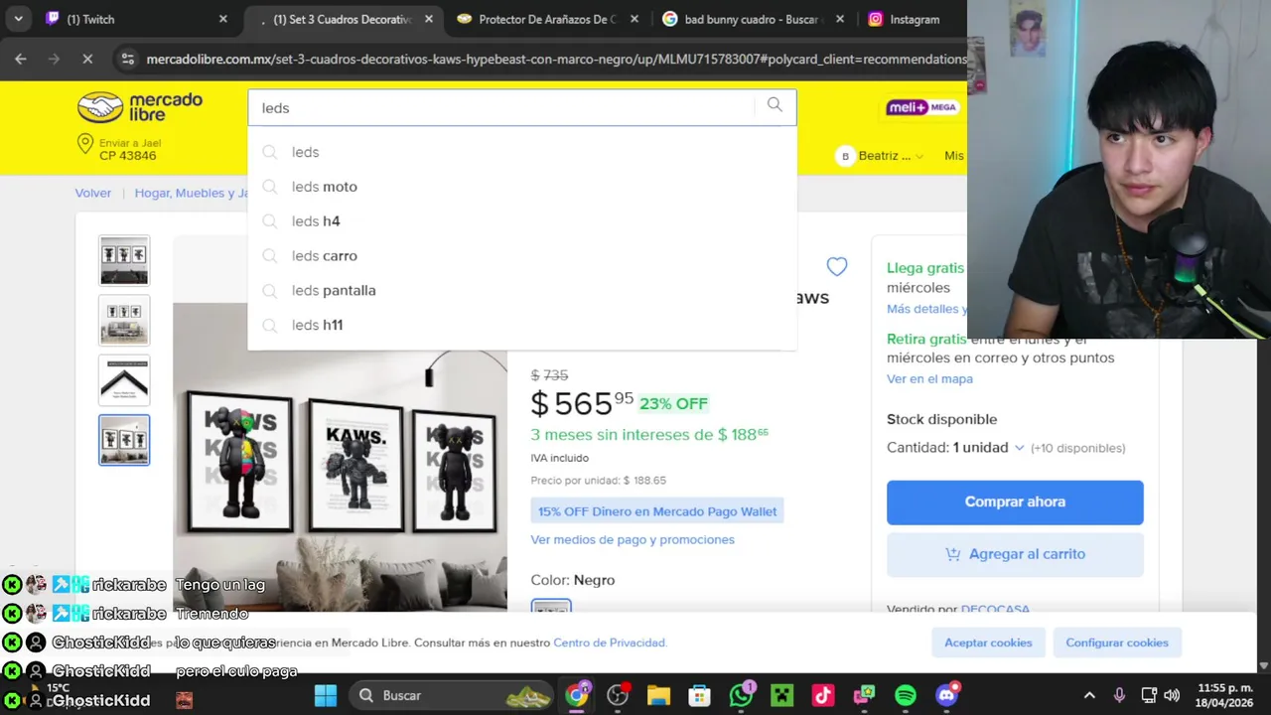Switch to bad bunny cuadro Google tab

[755, 19]
